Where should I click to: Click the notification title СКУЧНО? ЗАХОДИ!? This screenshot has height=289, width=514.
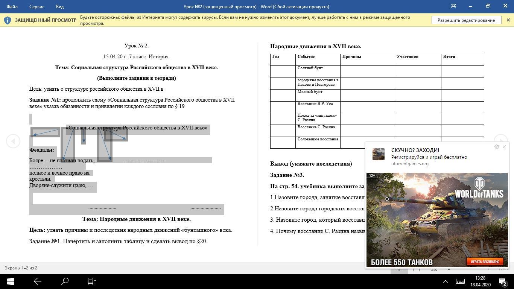coord(415,150)
